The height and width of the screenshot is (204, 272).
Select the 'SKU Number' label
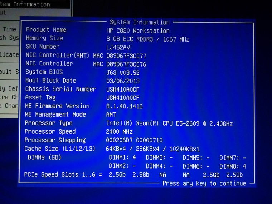[x=43, y=47]
